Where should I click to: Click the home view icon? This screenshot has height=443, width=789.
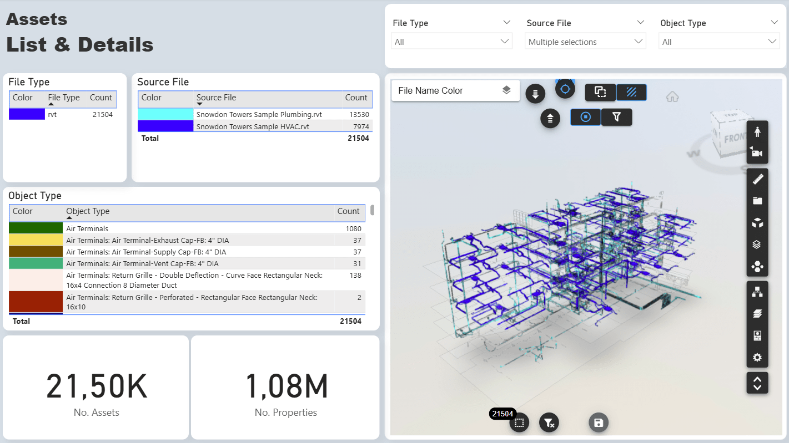672,96
